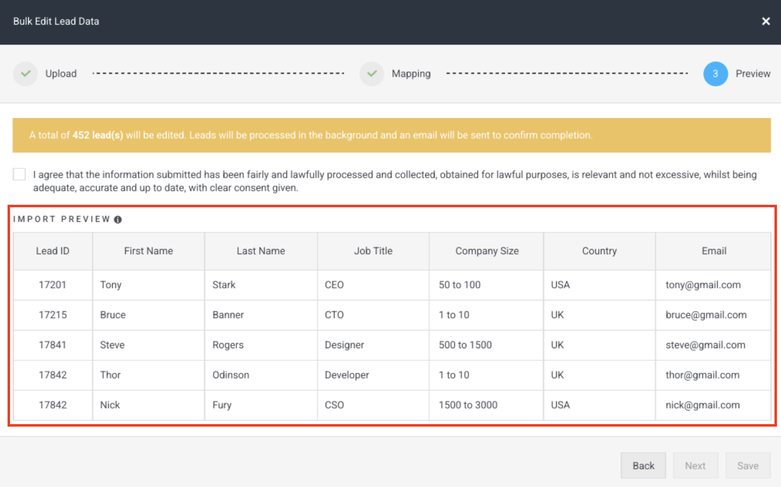781x487 pixels.
Task: Click the Company Size column header
Action: coord(487,251)
